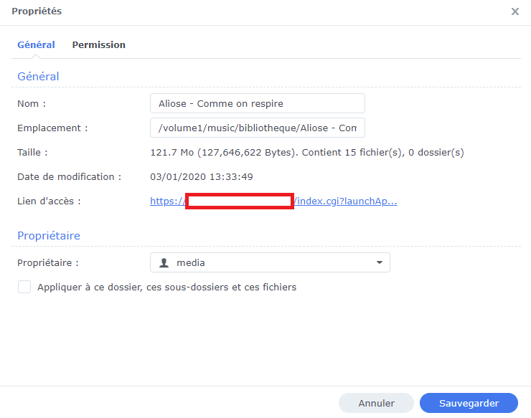Click the Emplacement field label
The width and height of the screenshot is (531, 418).
(x=52, y=128)
